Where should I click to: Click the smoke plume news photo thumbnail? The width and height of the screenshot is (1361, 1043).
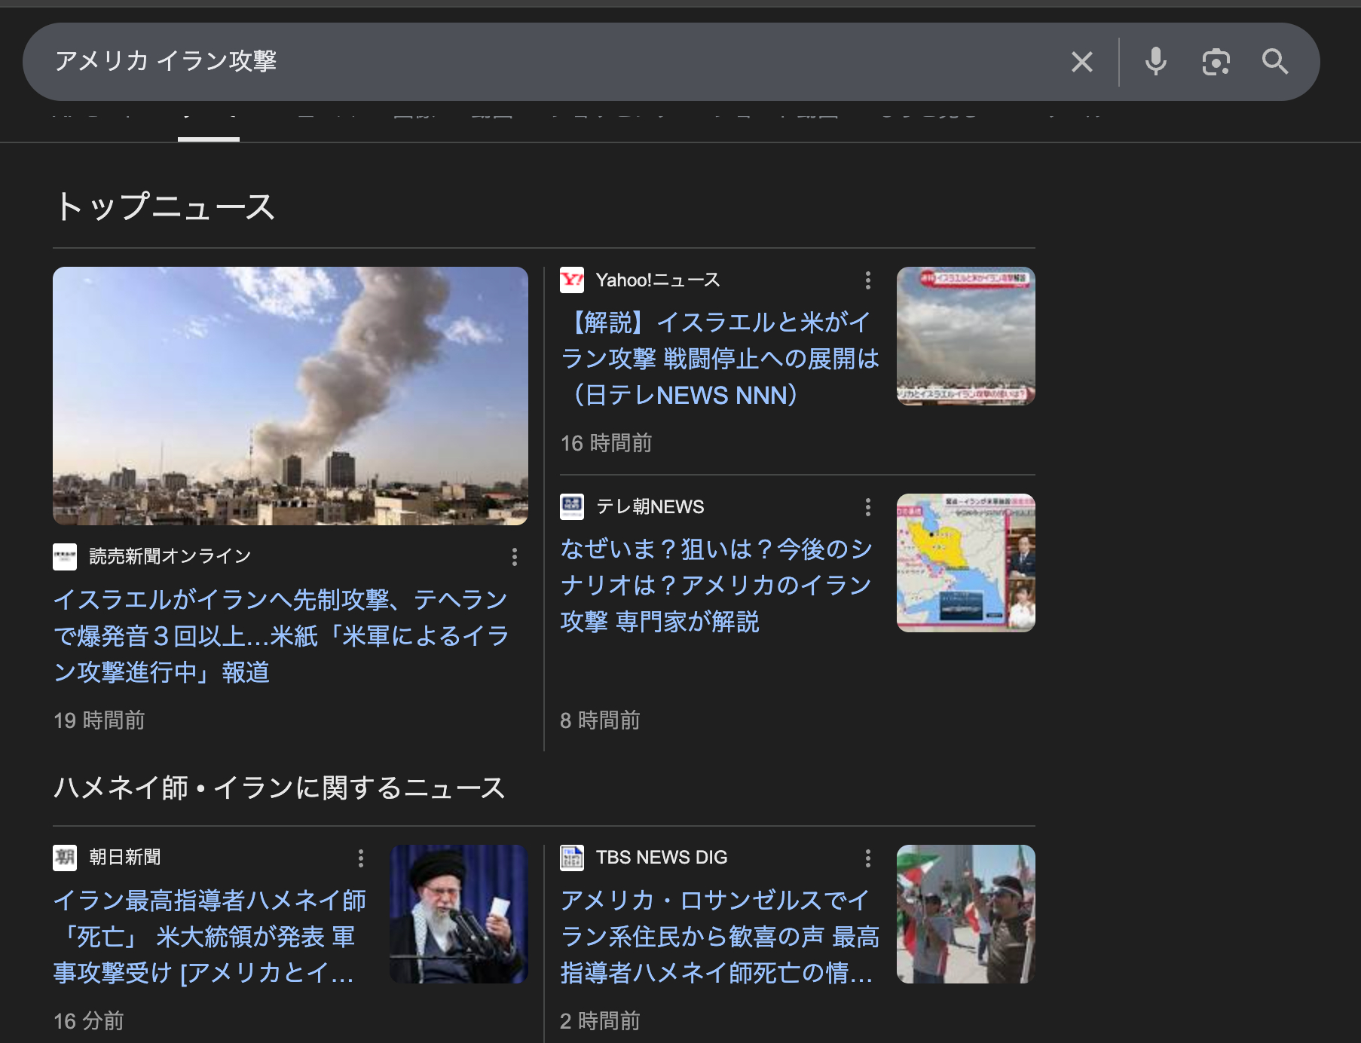290,396
